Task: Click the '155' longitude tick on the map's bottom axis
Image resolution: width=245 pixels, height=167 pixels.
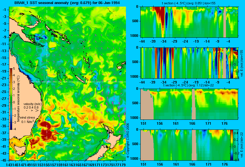Action: click(47, 164)
